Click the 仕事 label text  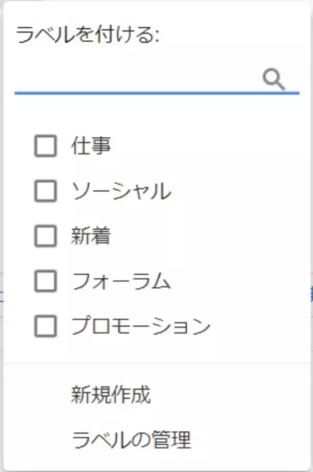click(x=91, y=146)
